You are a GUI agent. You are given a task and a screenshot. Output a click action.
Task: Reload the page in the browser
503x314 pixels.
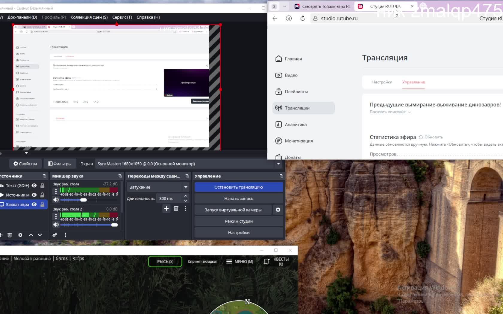[303, 19]
